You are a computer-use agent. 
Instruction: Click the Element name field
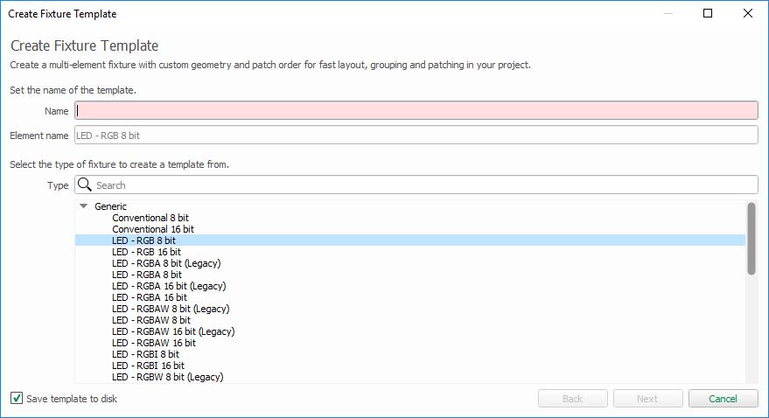(x=416, y=136)
